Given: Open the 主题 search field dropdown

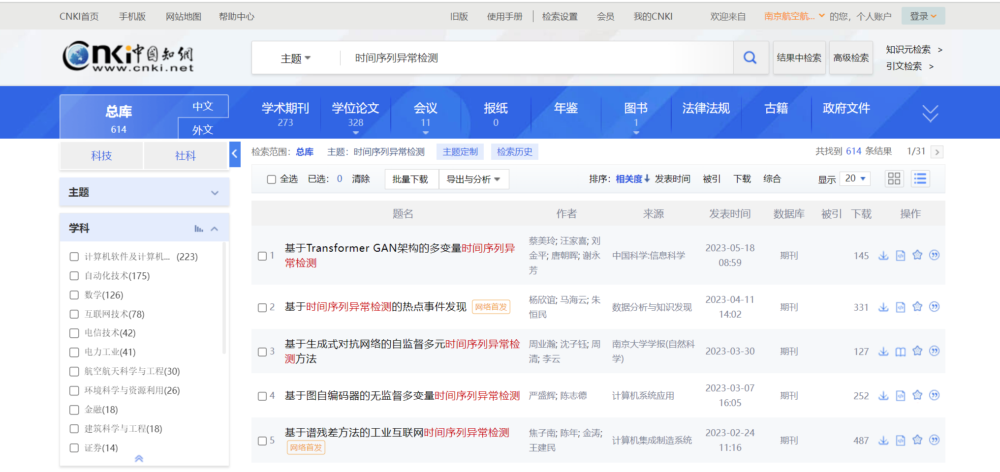Looking at the screenshot, I should pyautogui.click(x=296, y=59).
